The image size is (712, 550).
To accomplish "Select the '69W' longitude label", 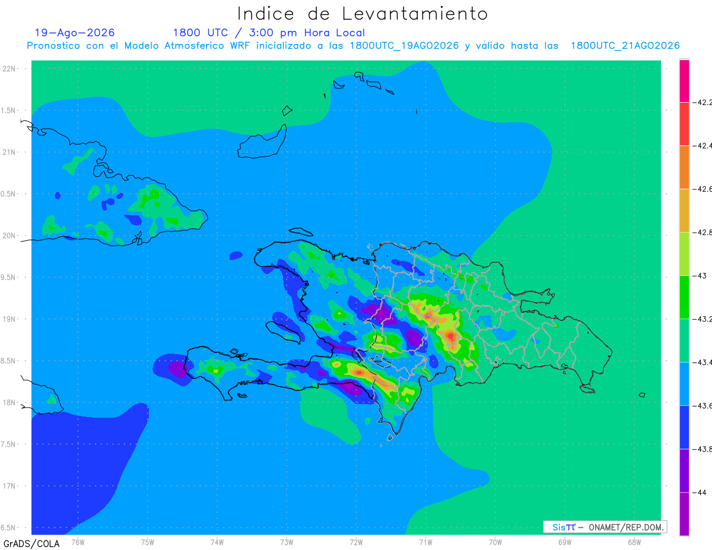I will 565,542.
